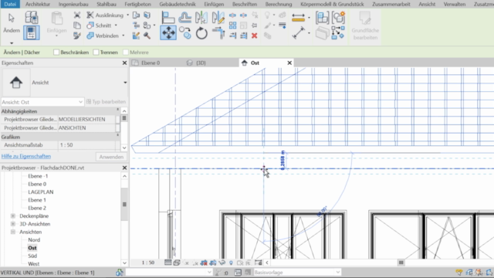The width and height of the screenshot is (494, 278).
Task: Switch to the Ingenieurbau ribbon tab
Action: (73, 4)
